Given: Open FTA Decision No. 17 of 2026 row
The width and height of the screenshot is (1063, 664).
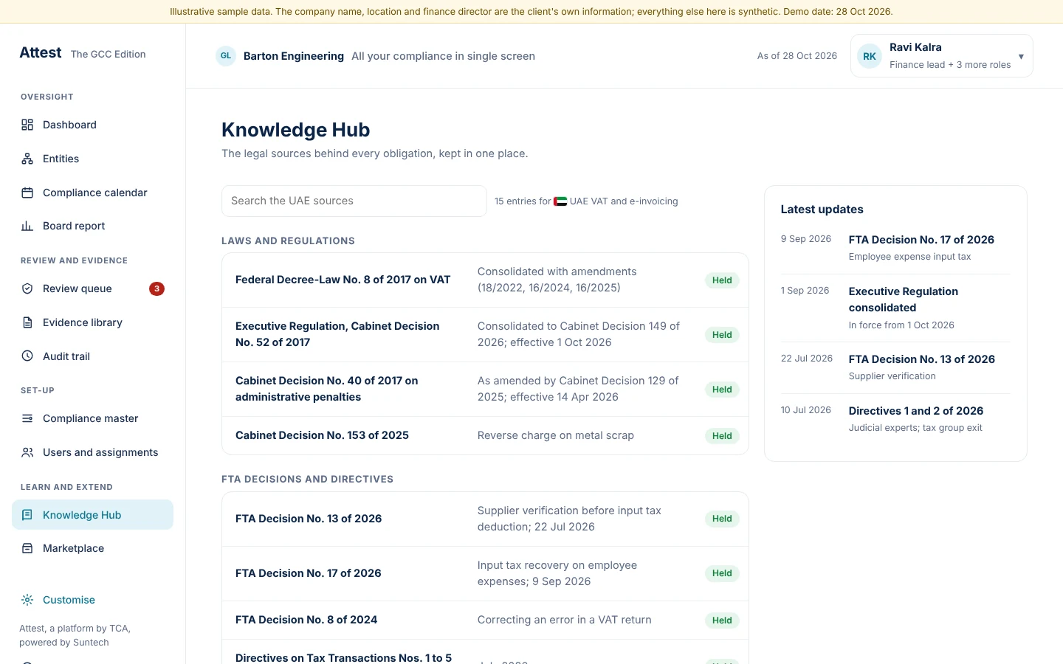Looking at the screenshot, I should (x=485, y=573).
